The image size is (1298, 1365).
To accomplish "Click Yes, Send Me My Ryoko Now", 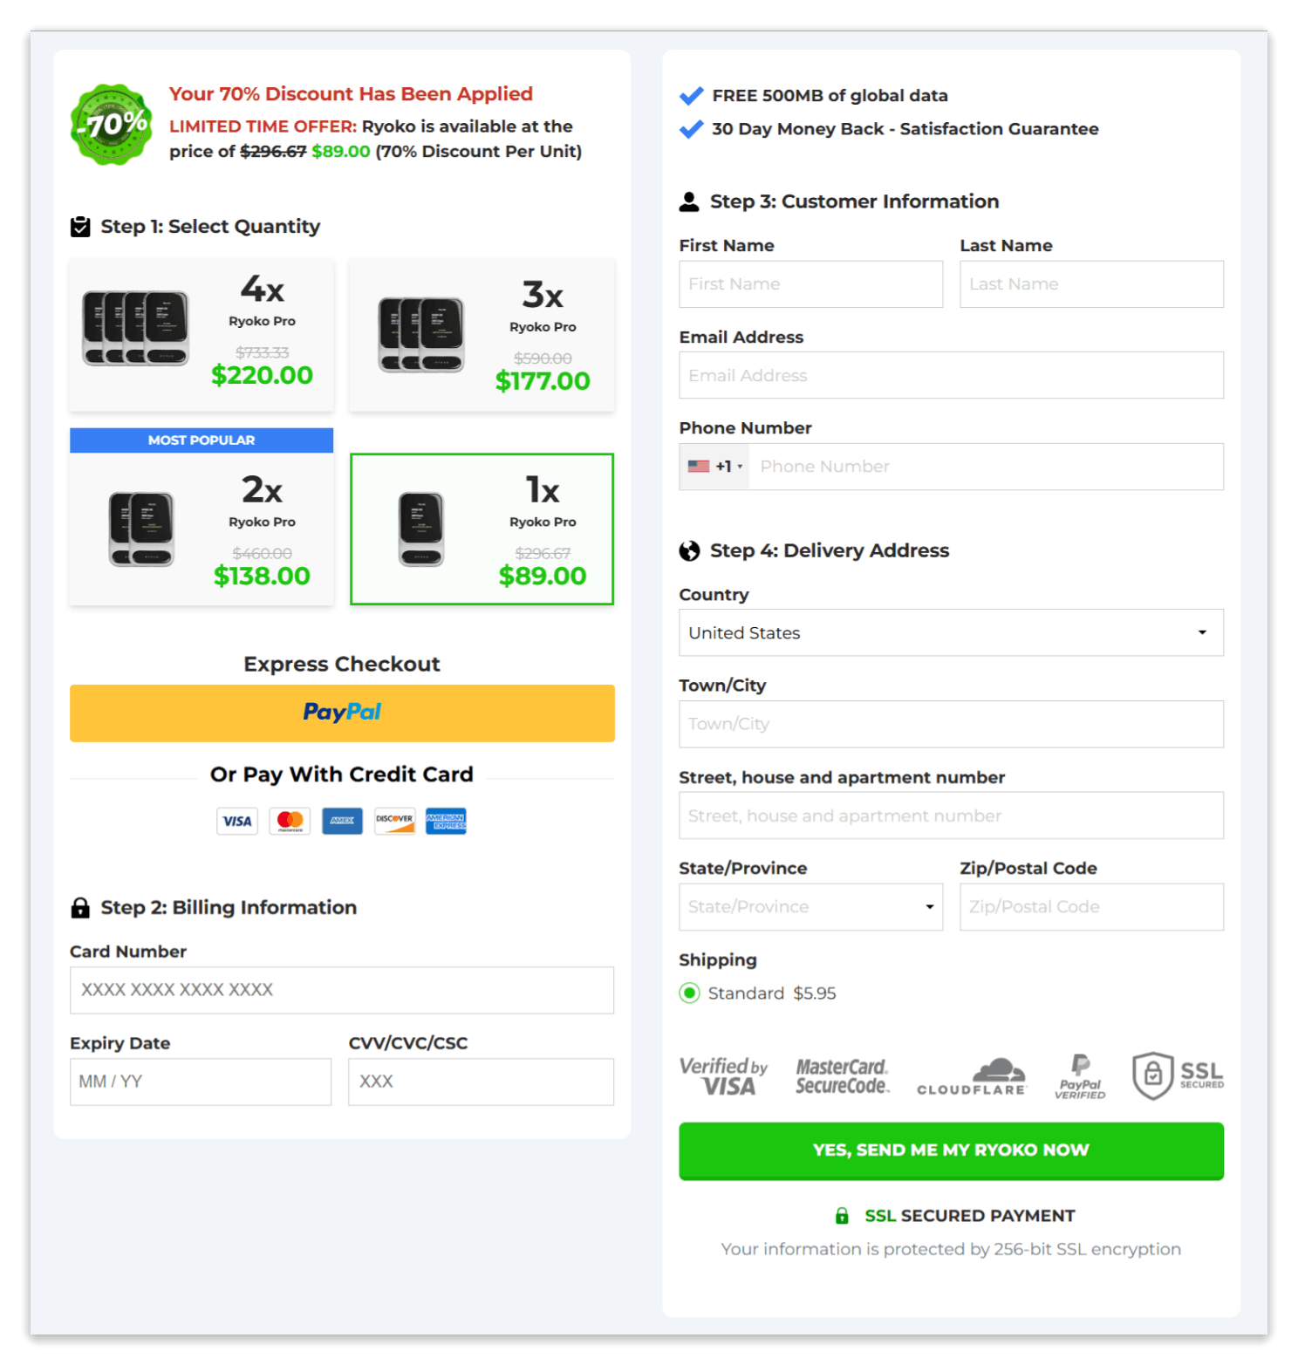I will point(951,1150).
